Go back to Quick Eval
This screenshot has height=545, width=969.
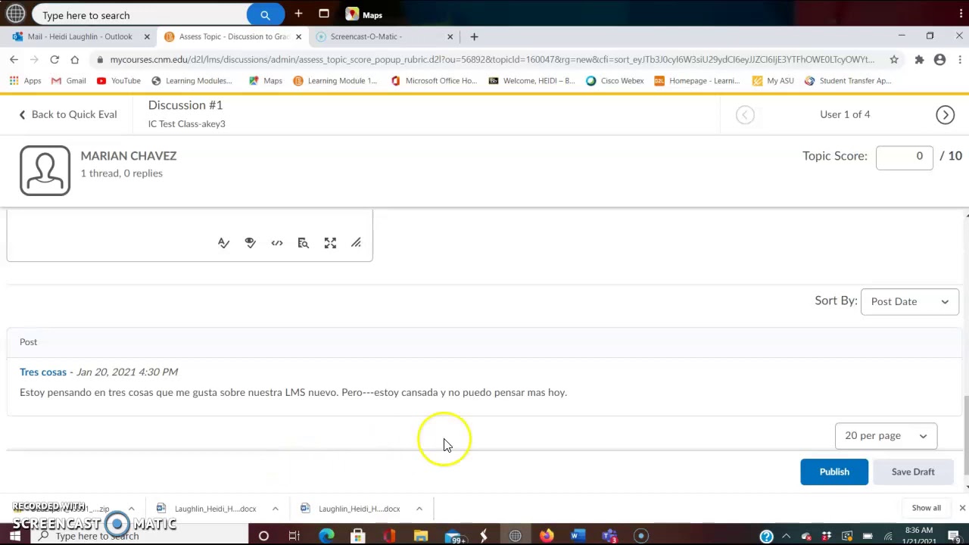tap(67, 114)
